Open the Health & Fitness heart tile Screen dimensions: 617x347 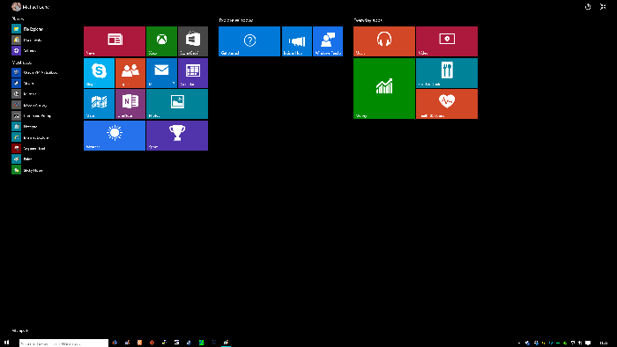(x=447, y=104)
